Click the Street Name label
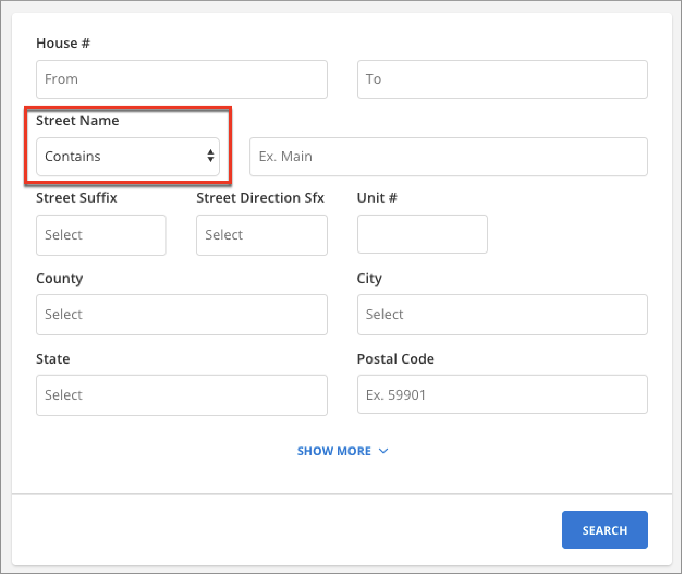 point(77,120)
